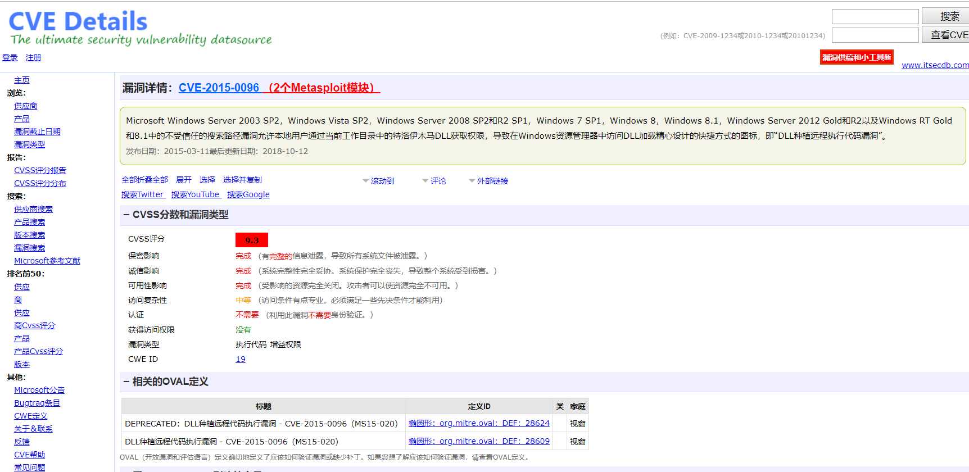Click the 登录 link
Viewport: 969px width, 472px height.
10,57
